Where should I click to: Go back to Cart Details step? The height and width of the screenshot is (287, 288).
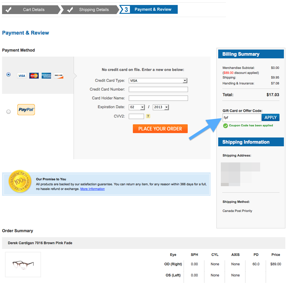[x=31, y=10]
